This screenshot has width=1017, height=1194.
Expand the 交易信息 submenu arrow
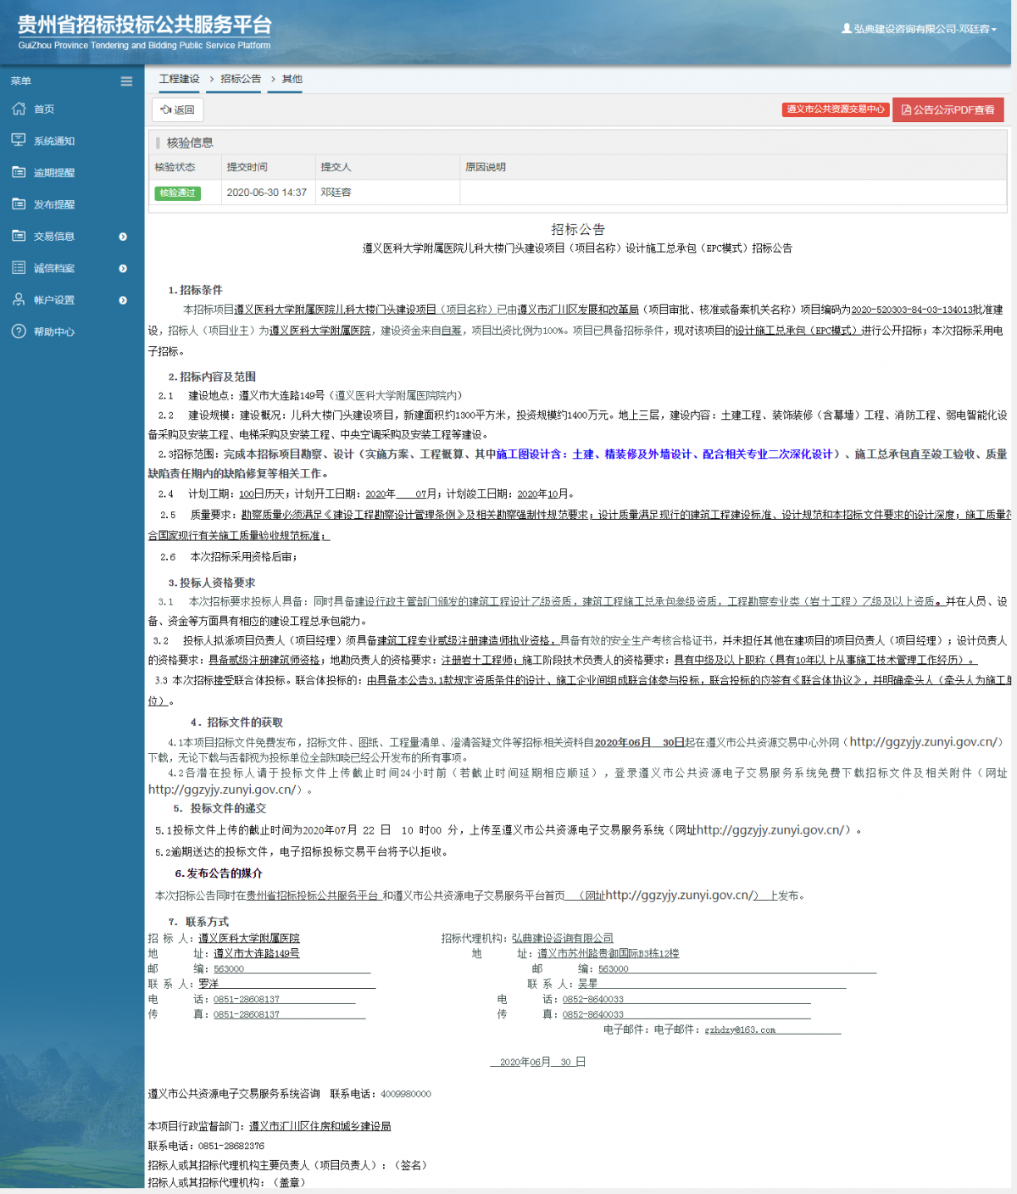(x=123, y=237)
